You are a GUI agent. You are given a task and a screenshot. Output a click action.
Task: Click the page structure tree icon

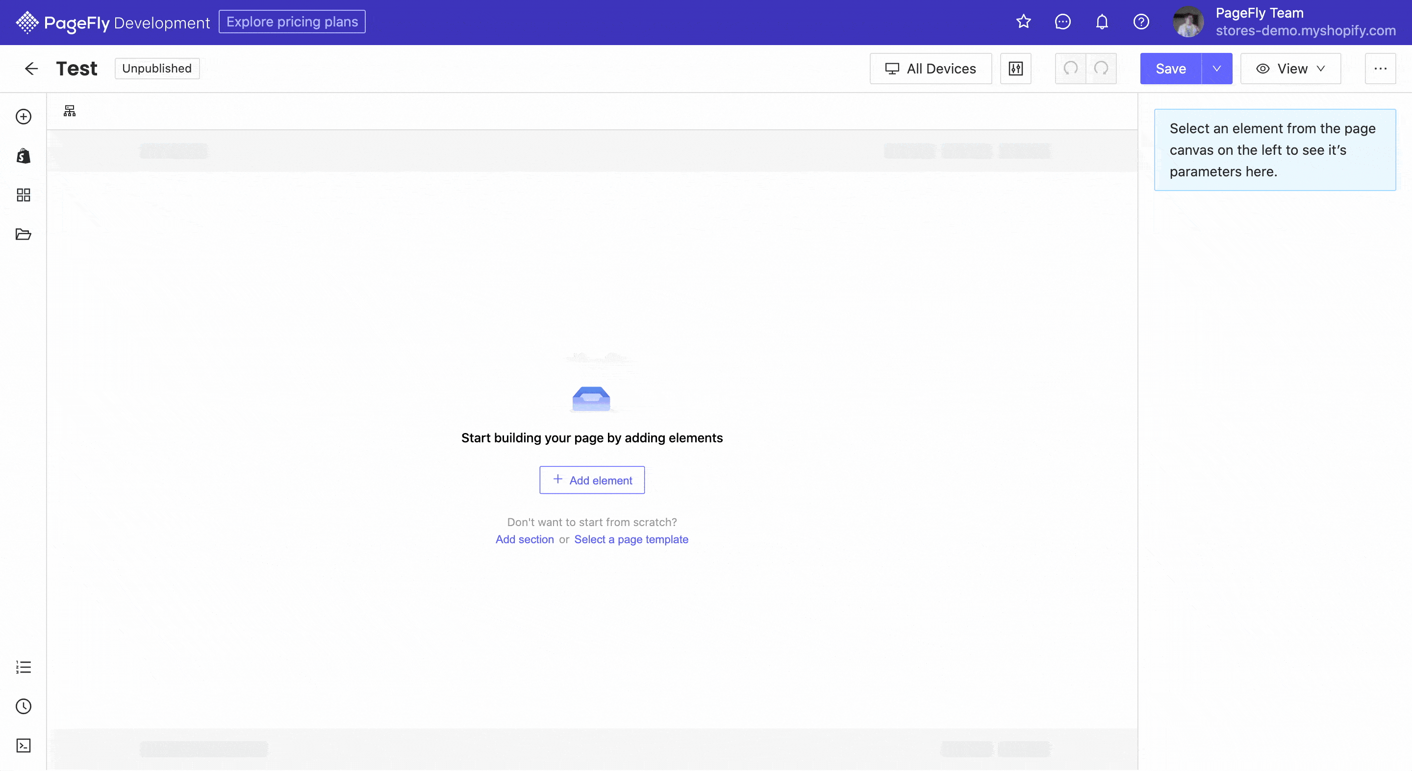click(x=70, y=111)
